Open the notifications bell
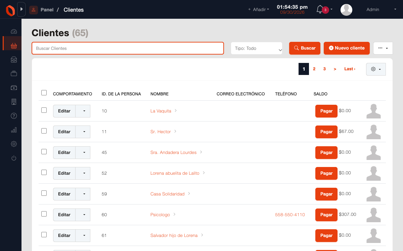The image size is (403, 251). tap(320, 9)
